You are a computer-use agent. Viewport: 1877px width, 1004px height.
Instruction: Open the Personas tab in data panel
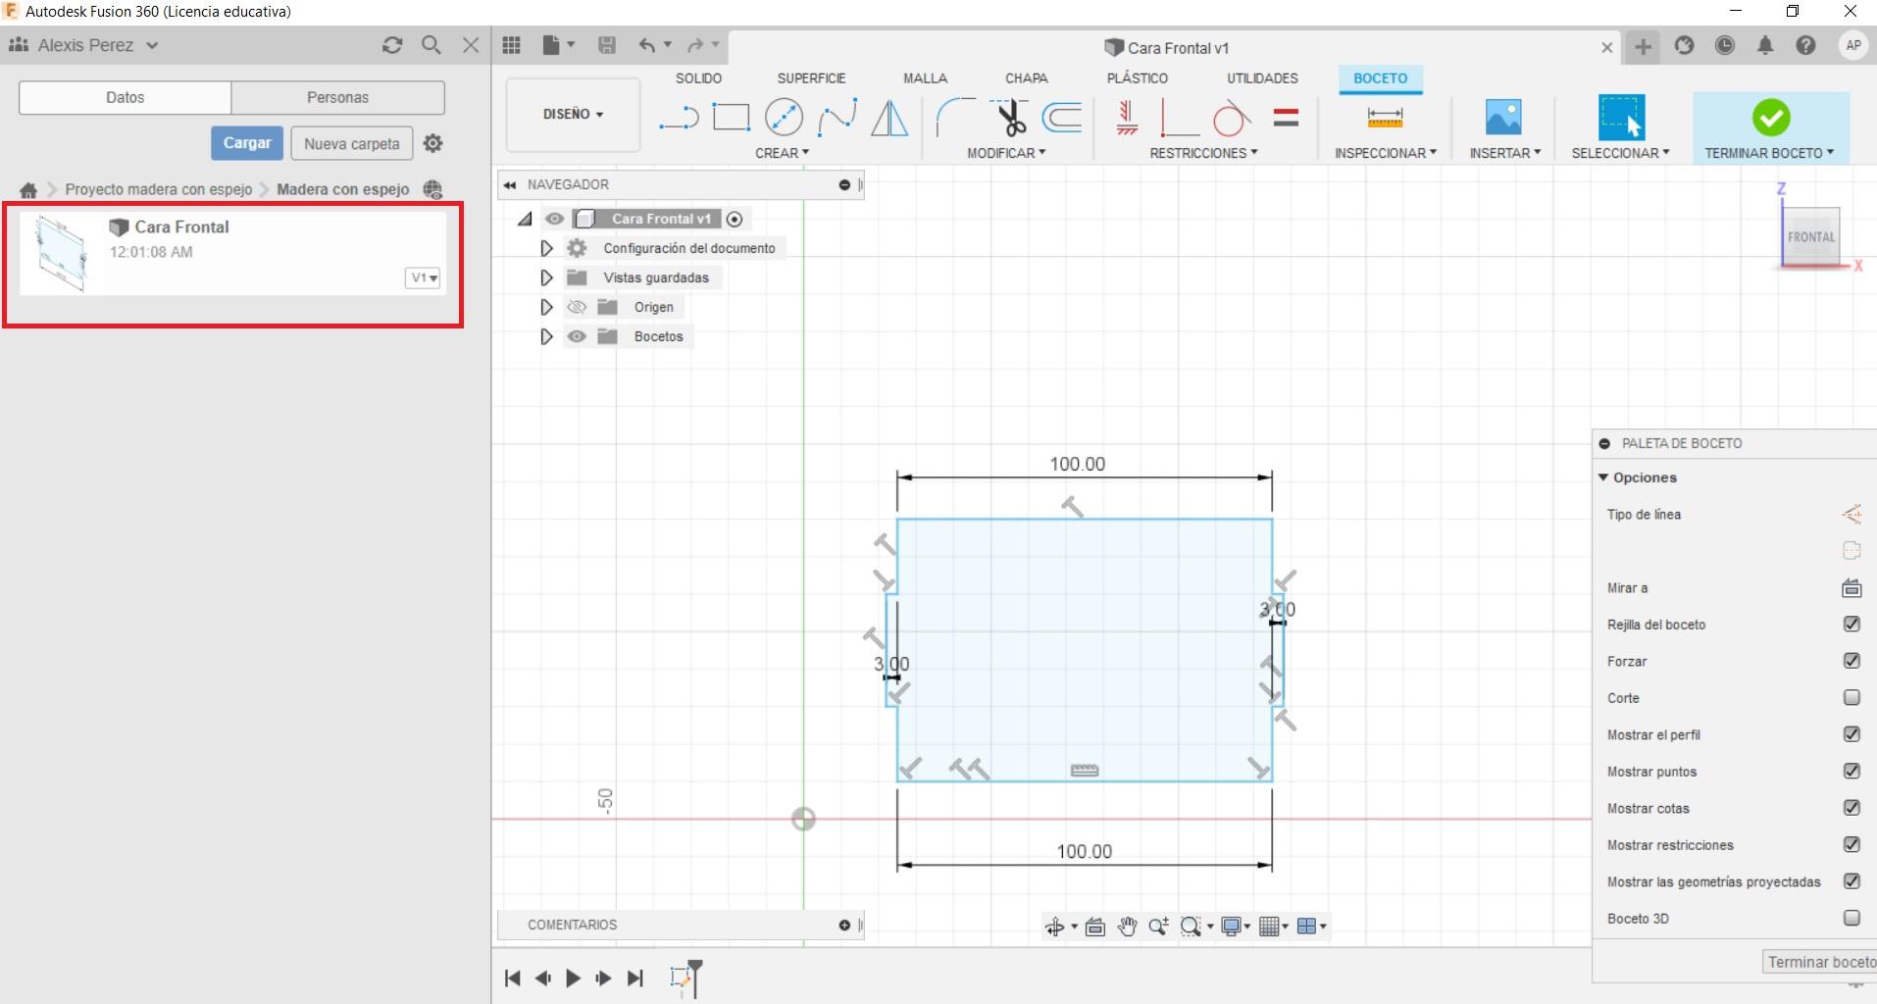(338, 97)
